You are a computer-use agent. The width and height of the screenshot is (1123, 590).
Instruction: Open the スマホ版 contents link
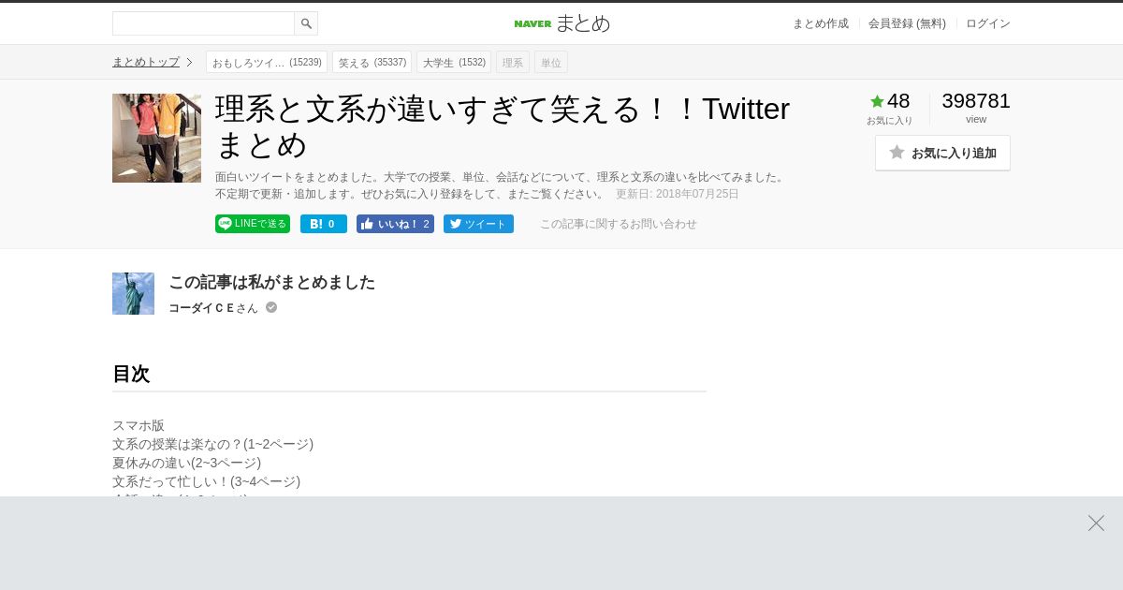coord(139,425)
